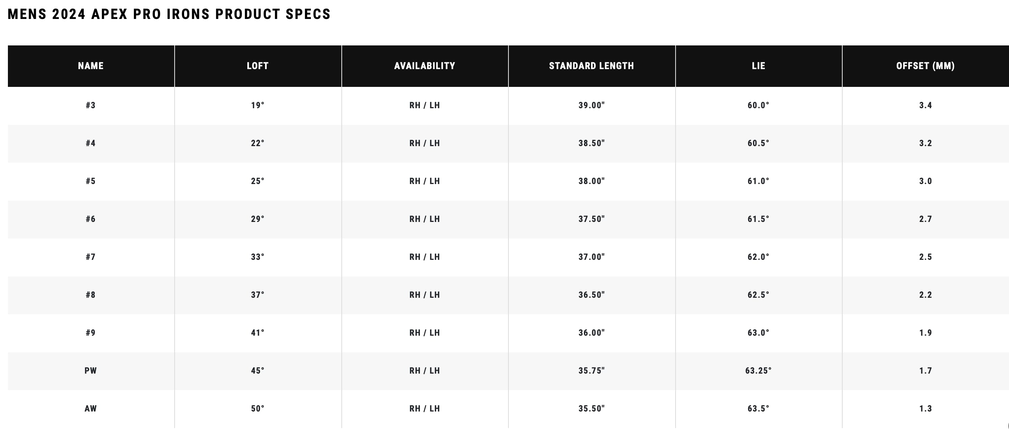The image size is (1009, 436).
Task: Select the 3.4 offset value
Action: [925, 105]
